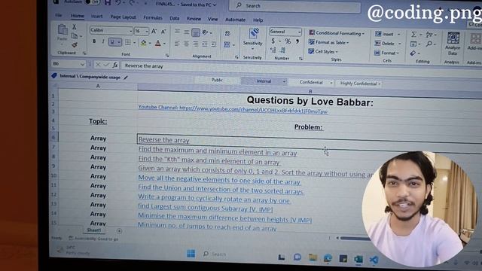Toggle middle align
The width and height of the screenshot is (482, 271).
pos(186,32)
